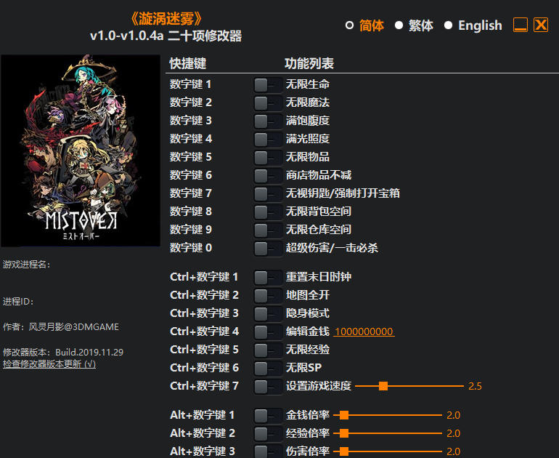
Task: Click 金钱倍率 value 2.0
Action: [453, 415]
